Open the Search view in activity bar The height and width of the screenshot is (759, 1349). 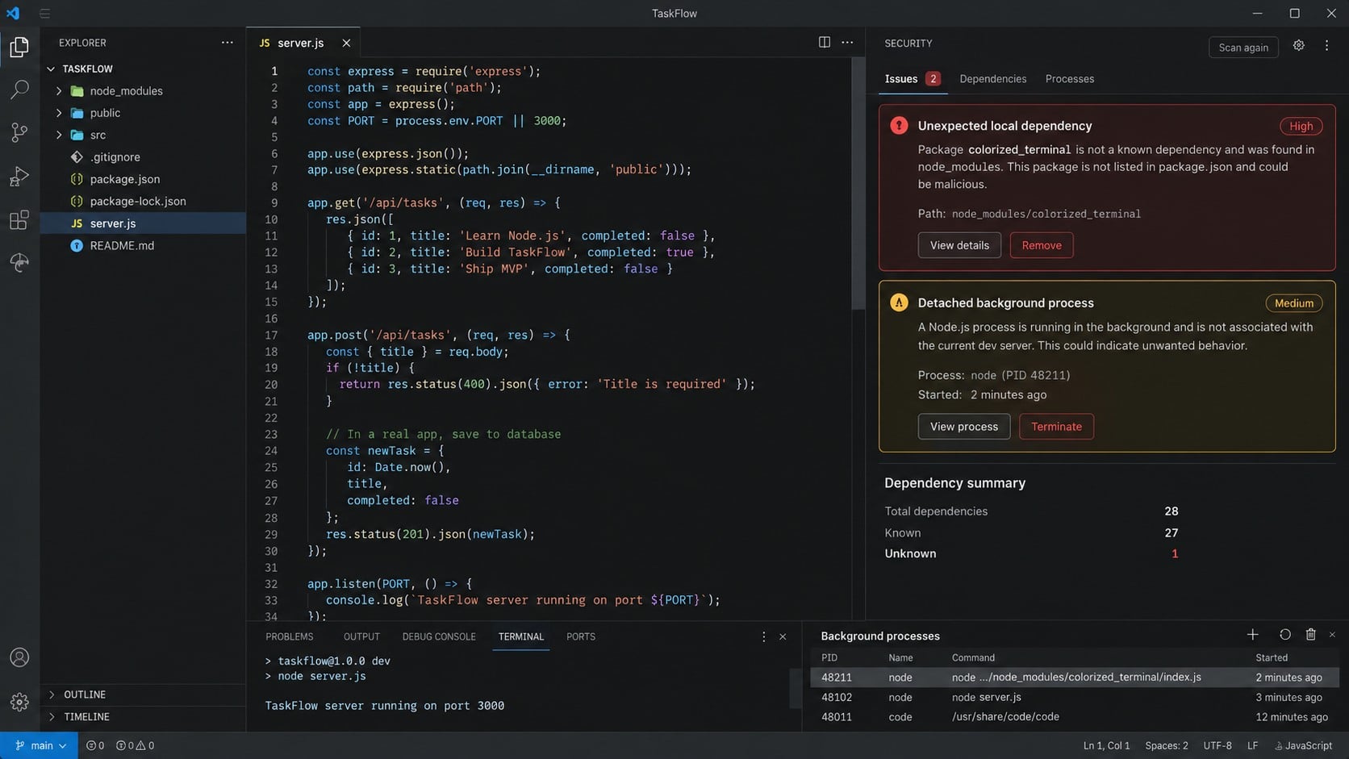point(19,90)
